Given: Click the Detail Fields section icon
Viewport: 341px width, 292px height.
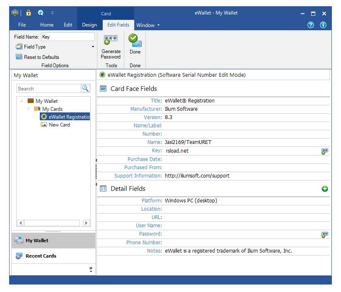Looking at the screenshot, I should [103, 189].
